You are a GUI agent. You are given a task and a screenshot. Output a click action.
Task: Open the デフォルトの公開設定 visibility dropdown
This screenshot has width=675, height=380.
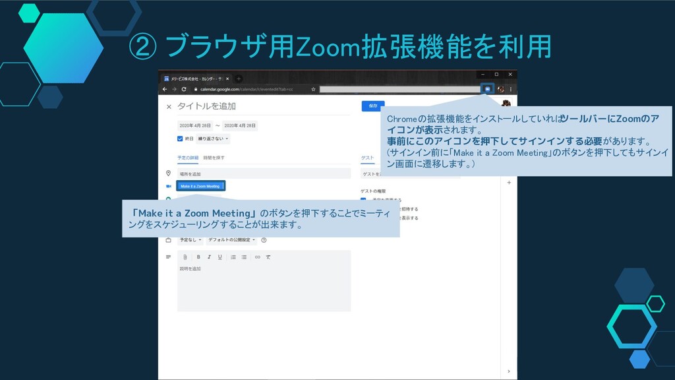coord(231,240)
